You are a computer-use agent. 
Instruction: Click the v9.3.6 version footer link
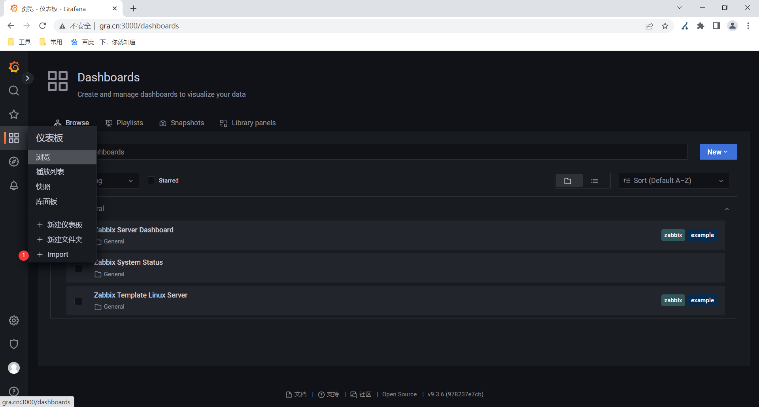(455, 394)
